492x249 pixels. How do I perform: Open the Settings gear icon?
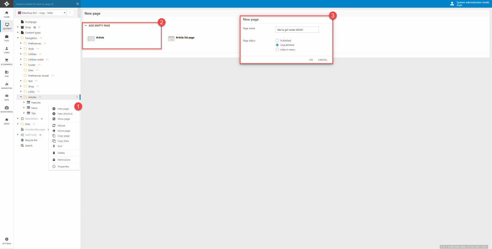coord(7,241)
